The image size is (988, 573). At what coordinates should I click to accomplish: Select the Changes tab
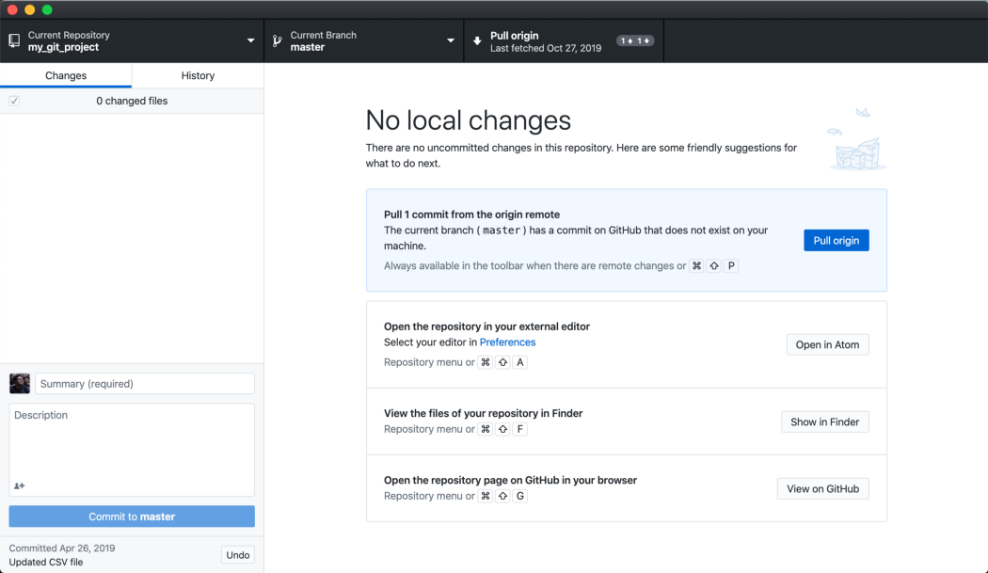tap(66, 75)
